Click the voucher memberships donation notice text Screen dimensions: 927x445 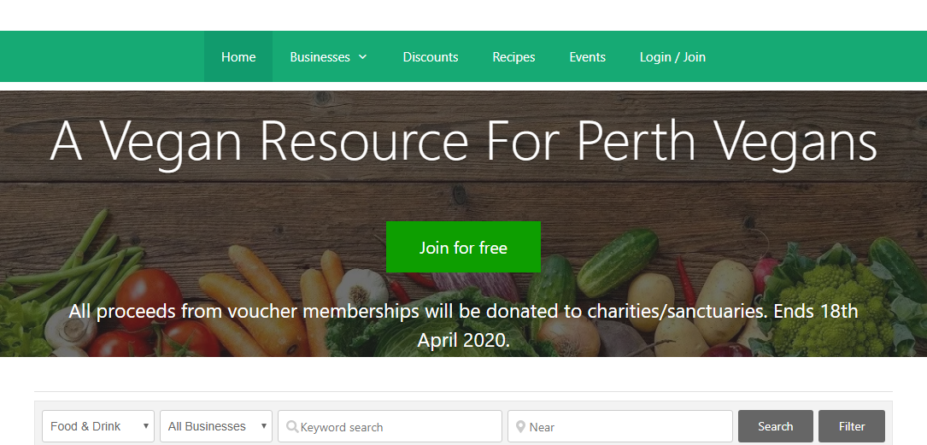coord(463,325)
